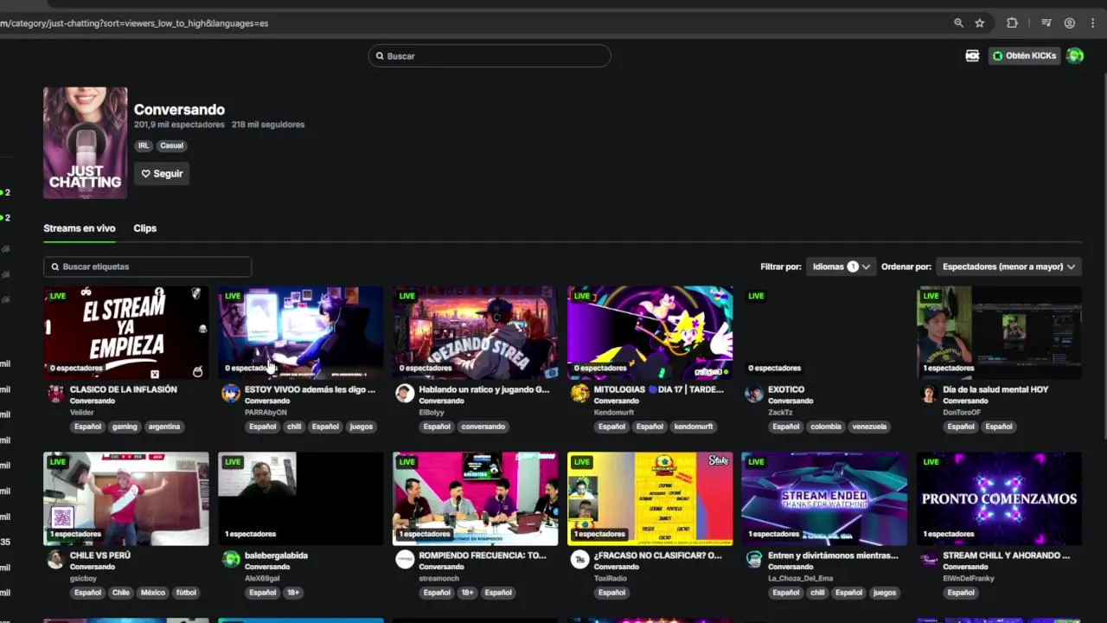Open stream titled Día de la salud mental HOY
The height and width of the screenshot is (623, 1107).
coord(995,389)
